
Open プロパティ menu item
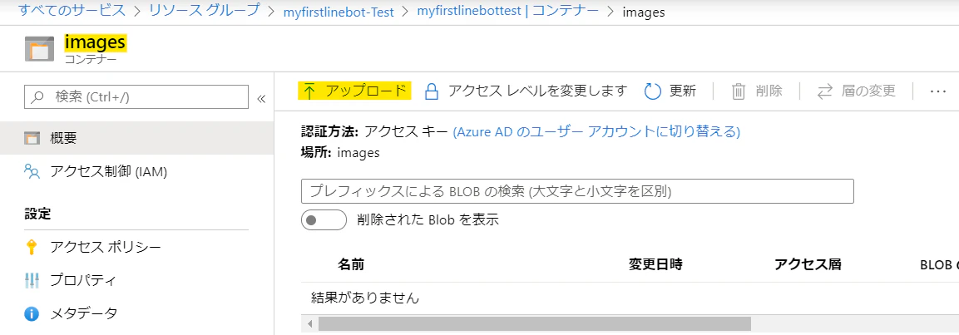[x=137, y=281]
